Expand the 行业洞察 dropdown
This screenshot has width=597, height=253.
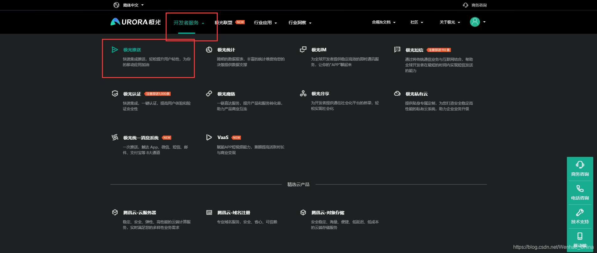300,23
